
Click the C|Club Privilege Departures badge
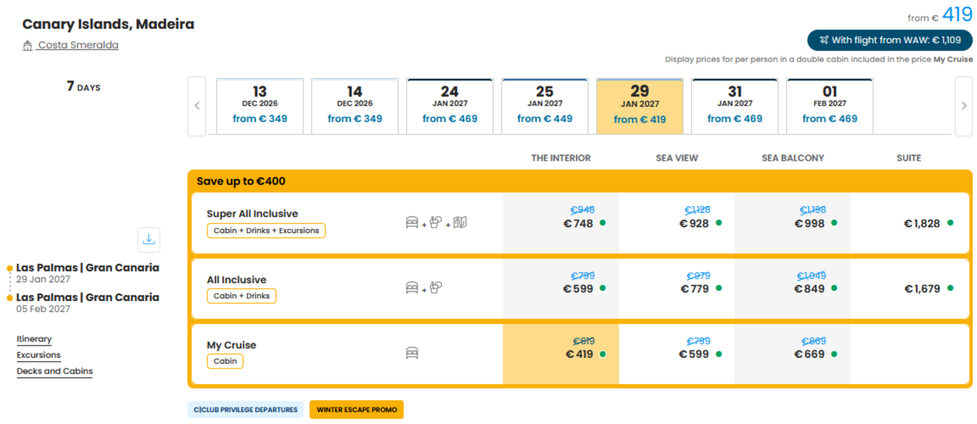click(245, 410)
